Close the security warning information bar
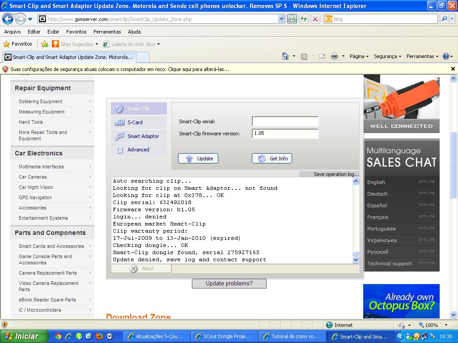This screenshot has width=458, height=343. click(453, 69)
